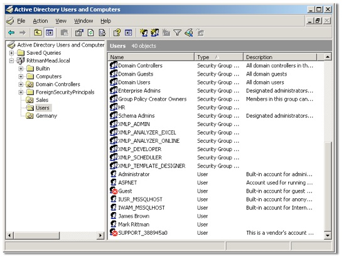Select the XMLP_DEVELOPER group entry

[140, 149]
